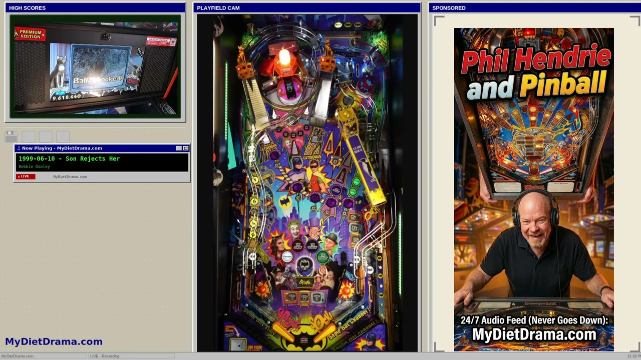Click the HIGH SCORES panel header
Viewport: 641px width, 360px height.
[95, 8]
